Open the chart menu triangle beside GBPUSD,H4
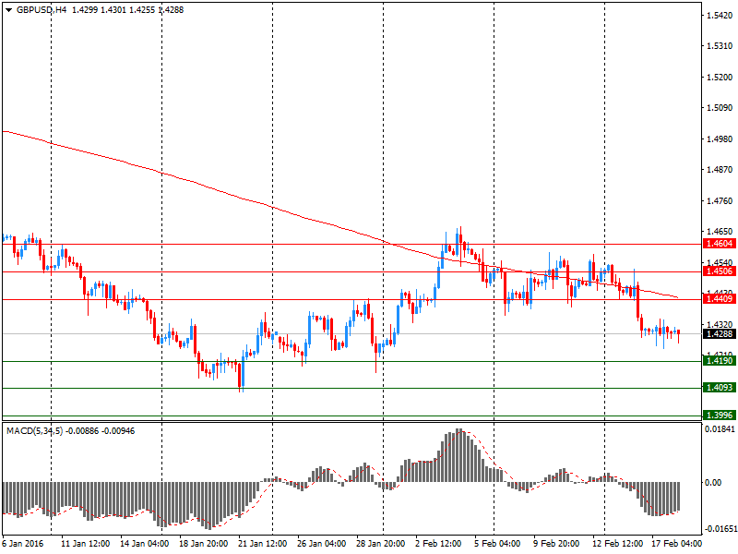 click(x=8, y=10)
